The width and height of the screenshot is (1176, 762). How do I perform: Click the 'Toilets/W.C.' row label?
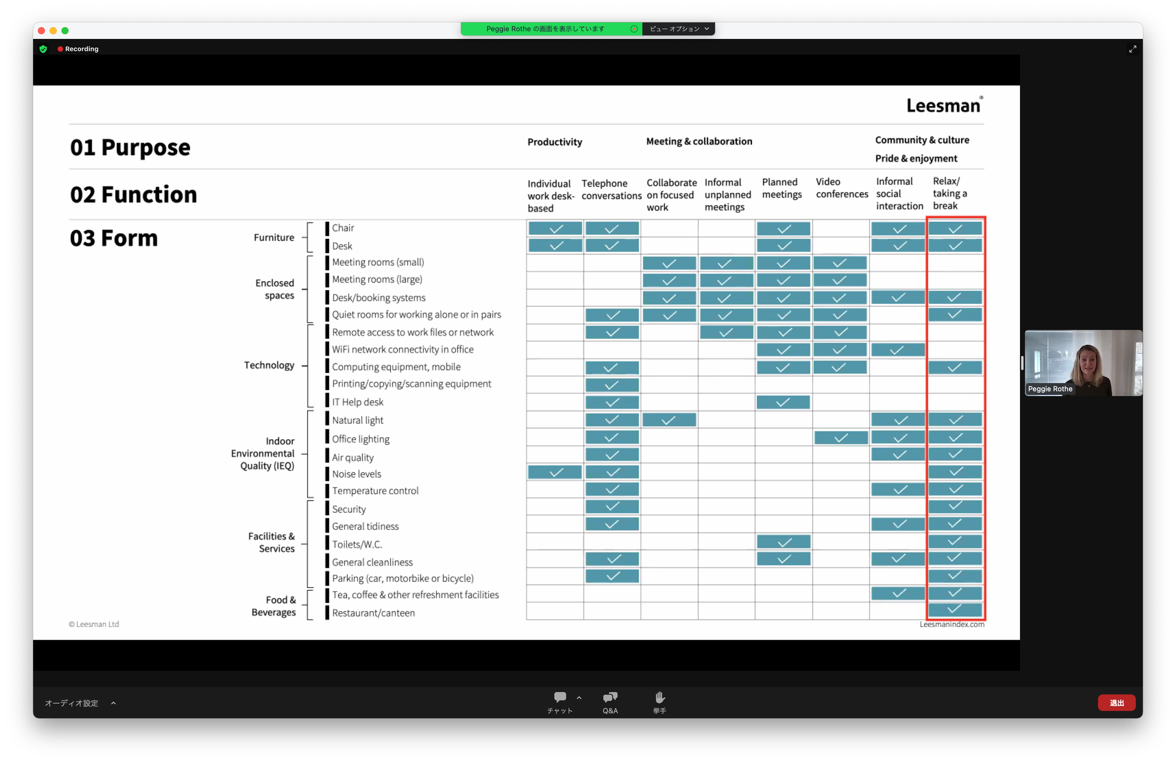tap(357, 544)
